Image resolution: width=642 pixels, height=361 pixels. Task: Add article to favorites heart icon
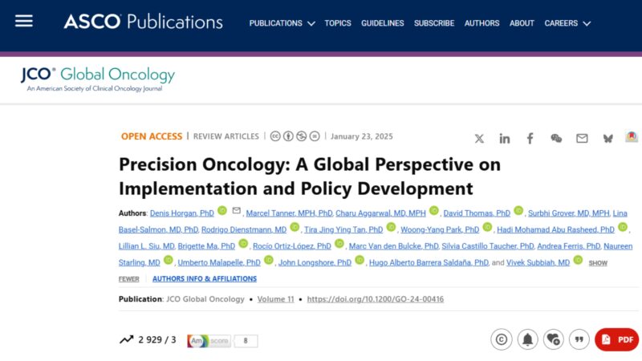click(553, 339)
